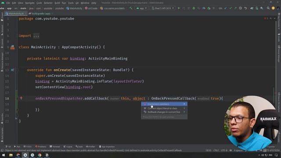Open Git history clock icon
This screenshot has width=281, height=158.
coord(241,8)
